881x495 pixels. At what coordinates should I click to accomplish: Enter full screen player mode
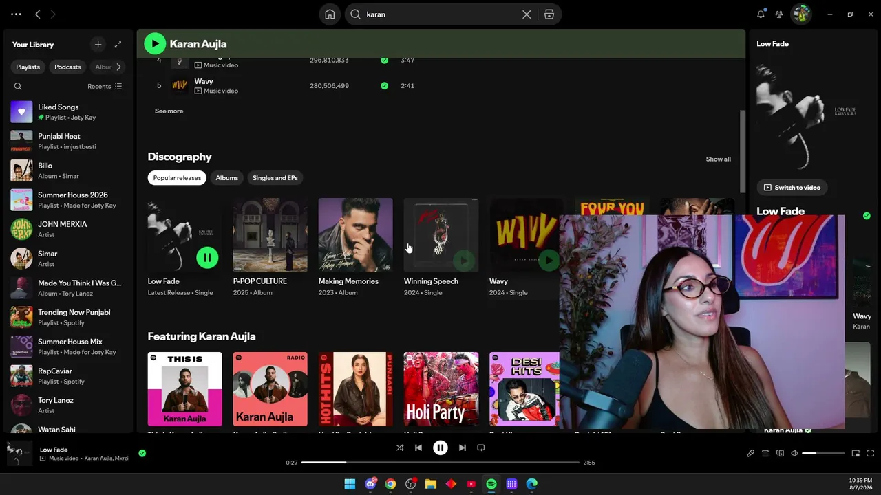[x=870, y=453]
